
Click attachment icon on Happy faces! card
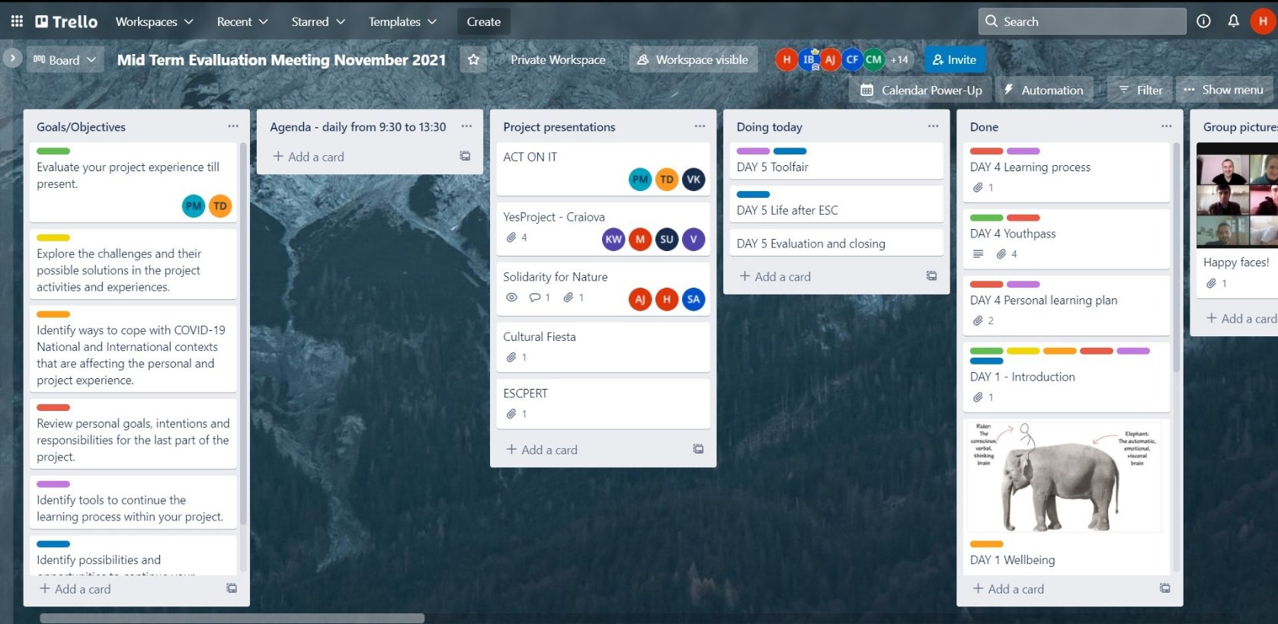tap(1211, 283)
